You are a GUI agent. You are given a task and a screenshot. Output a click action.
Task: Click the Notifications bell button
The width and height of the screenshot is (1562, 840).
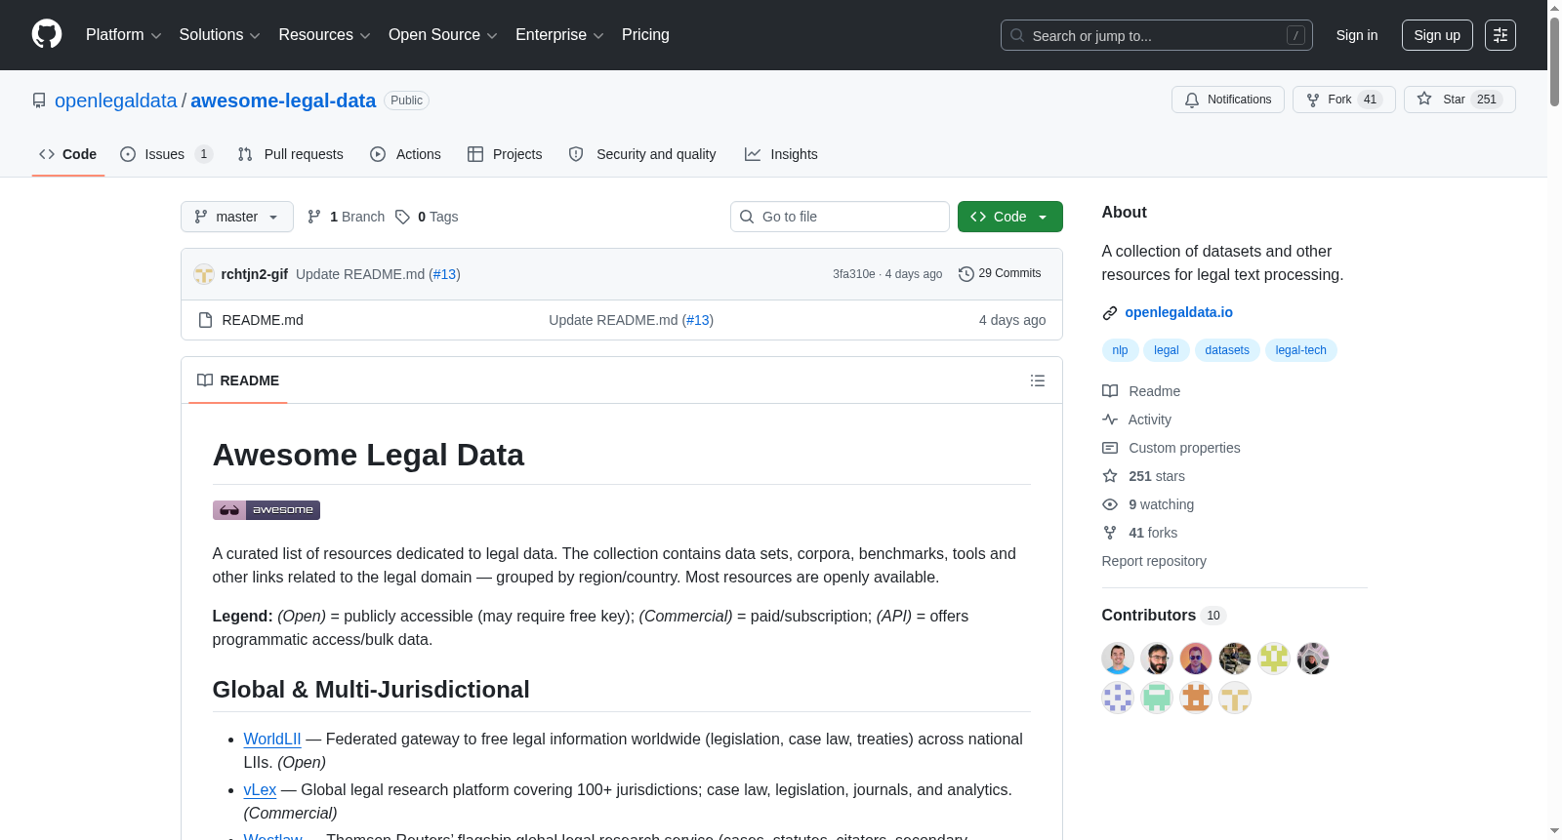(x=1228, y=100)
